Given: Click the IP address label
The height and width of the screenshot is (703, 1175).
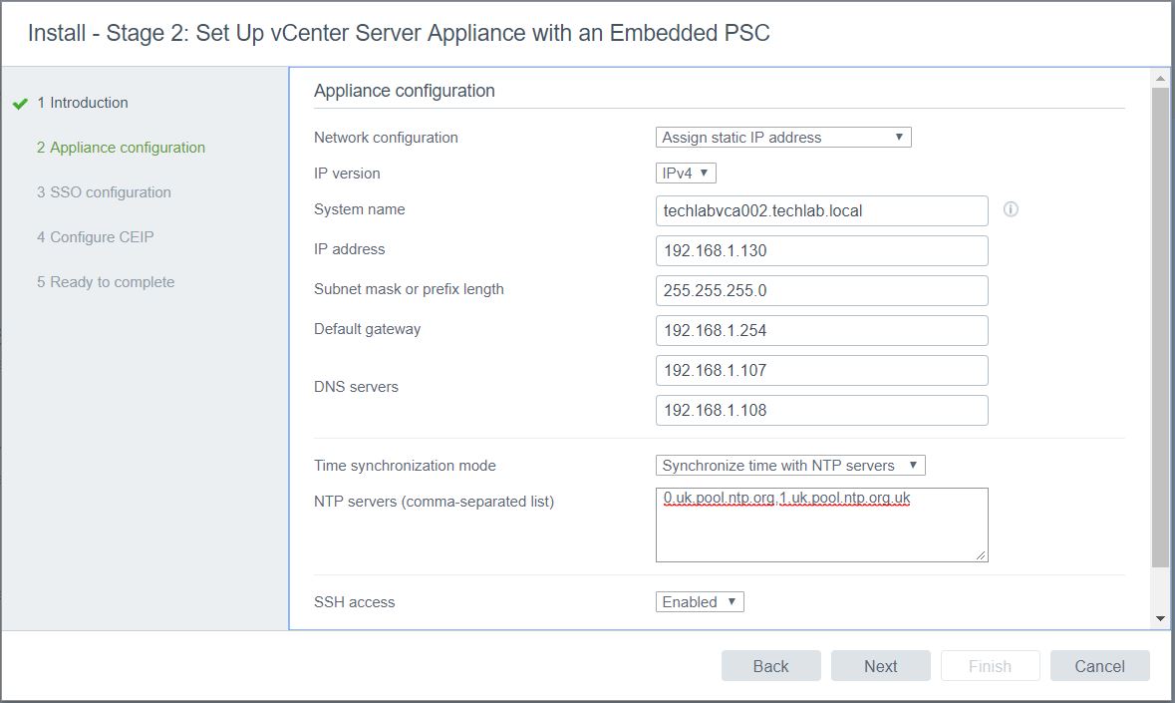Looking at the screenshot, I should 349,249.
